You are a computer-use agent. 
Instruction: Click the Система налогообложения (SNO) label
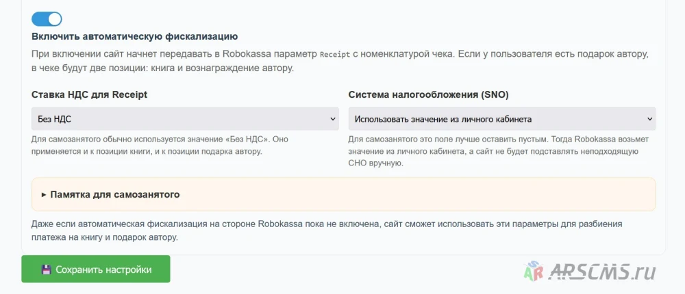coord(429,94)
